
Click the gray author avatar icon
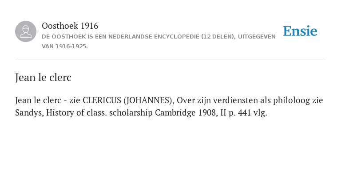coord(26,31)
